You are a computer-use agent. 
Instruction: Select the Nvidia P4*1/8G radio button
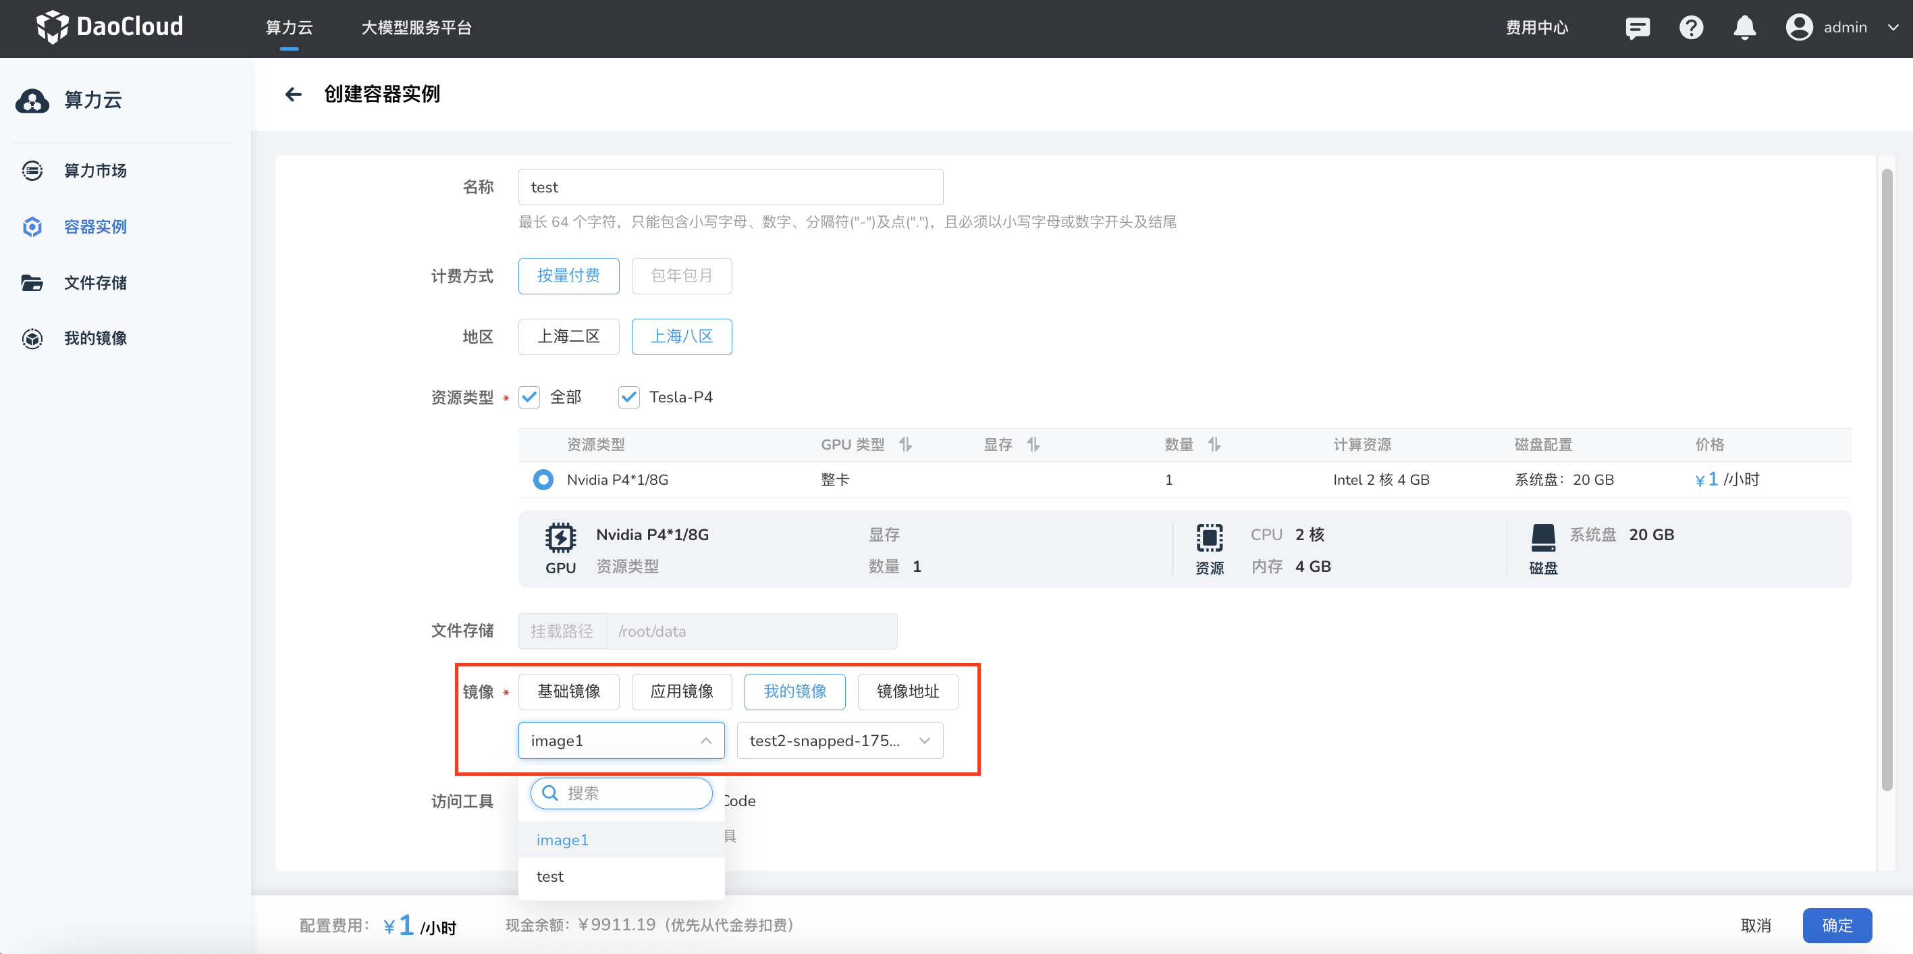543,479
